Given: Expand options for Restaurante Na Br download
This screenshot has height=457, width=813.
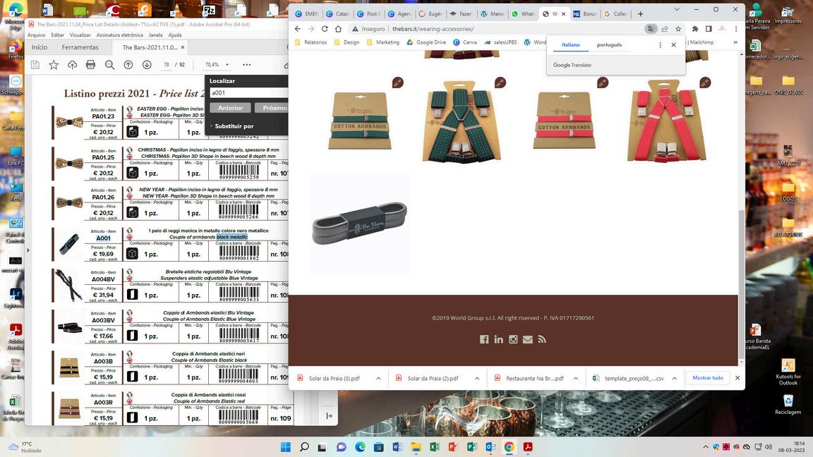Looking at the screenshot, I should coord(576,378).
